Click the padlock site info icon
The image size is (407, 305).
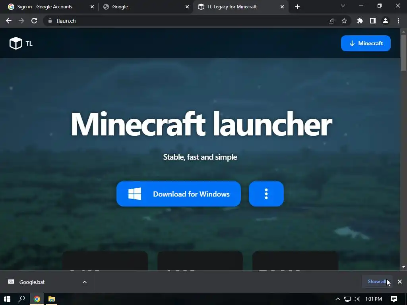[50, 21]
